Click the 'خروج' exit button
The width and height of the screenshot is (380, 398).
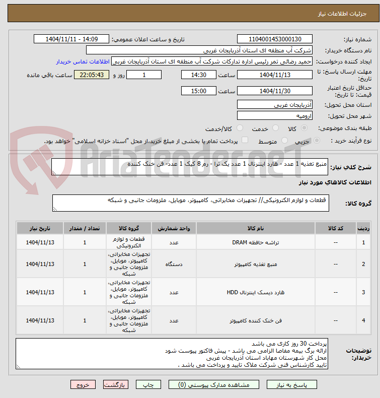tap(83, 384)
